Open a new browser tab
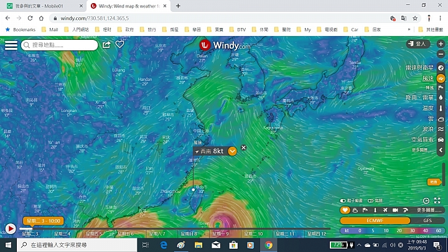 click(178, 6)
